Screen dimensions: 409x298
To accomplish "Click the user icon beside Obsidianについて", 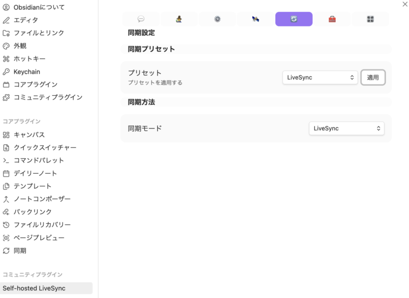I will click(x=6, y=8).
